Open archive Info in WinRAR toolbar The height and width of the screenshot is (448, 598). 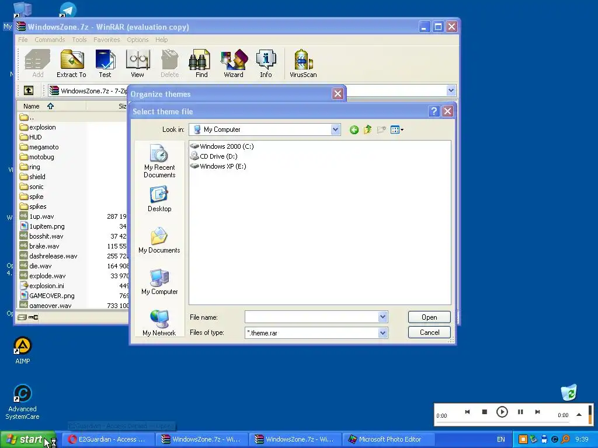(266, 64)
